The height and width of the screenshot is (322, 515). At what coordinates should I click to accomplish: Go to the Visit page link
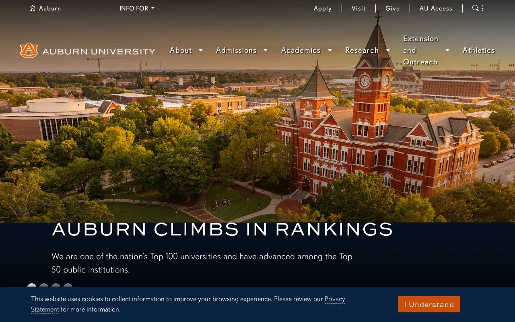[358, 8]
